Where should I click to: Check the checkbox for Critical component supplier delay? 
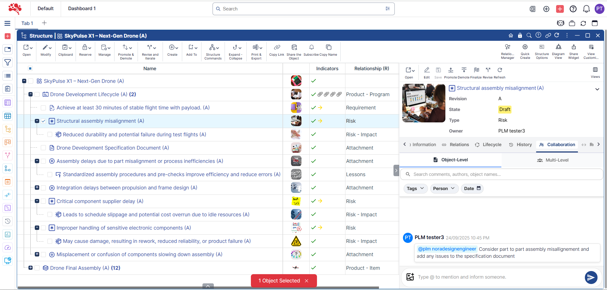tap(43, 201)
